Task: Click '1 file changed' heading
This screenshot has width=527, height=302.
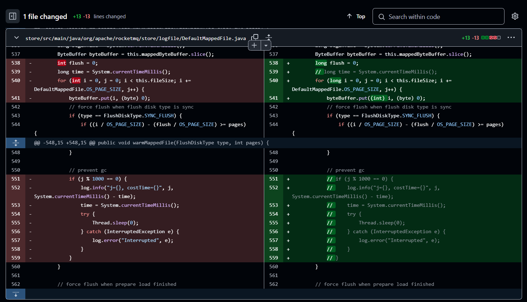Action: (45, 17)
